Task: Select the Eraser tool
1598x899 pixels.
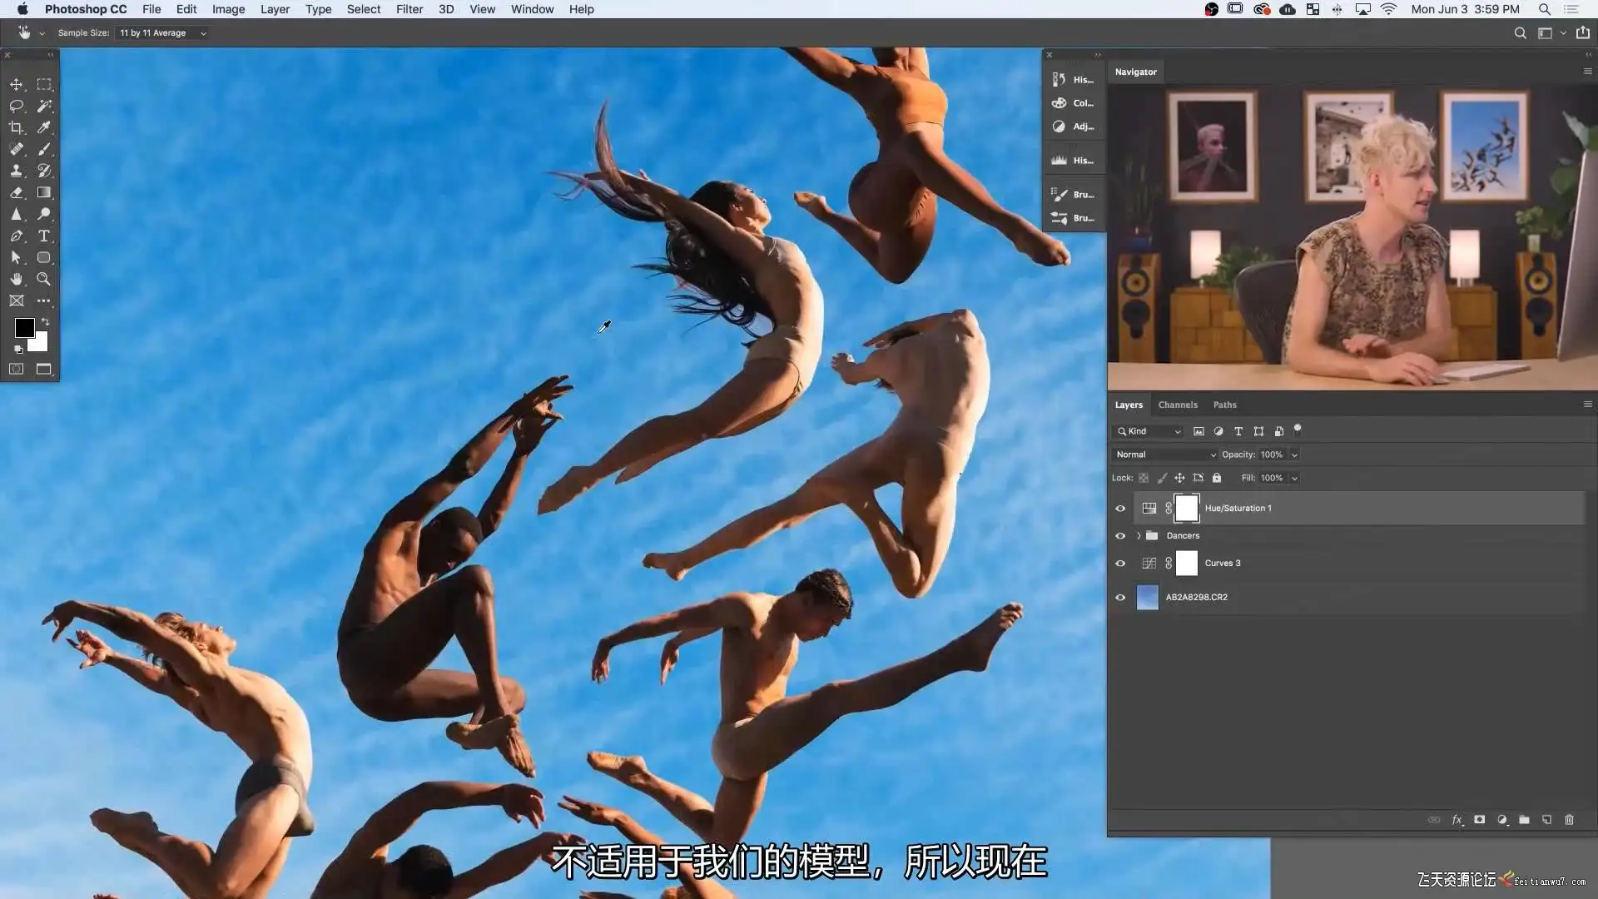Action: point(16,192)
